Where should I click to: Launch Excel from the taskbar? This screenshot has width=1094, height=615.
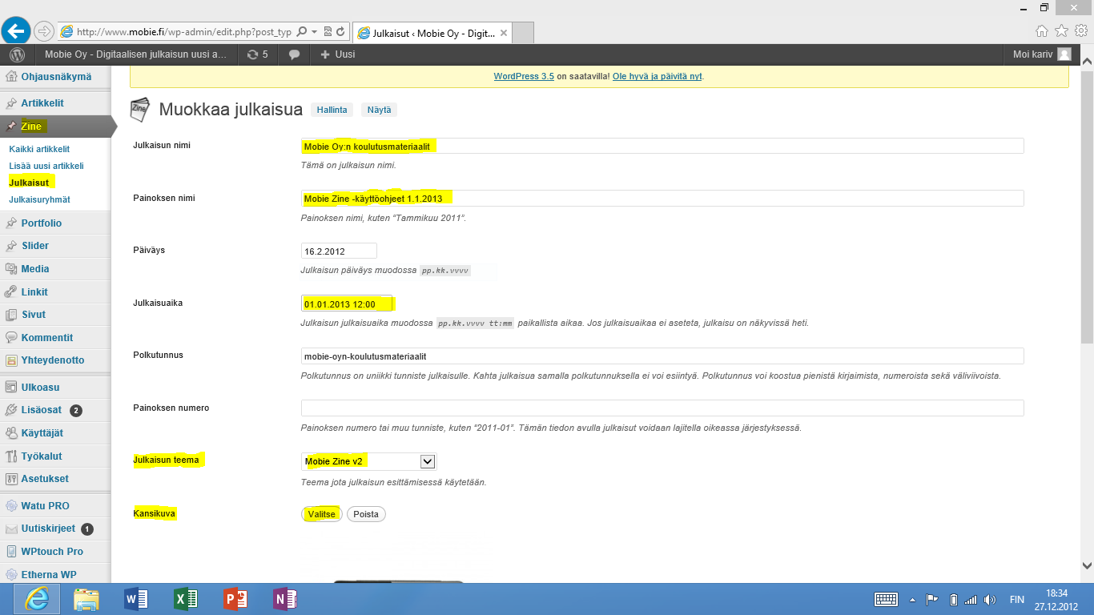pyautogui.click(x=186, y=599)
